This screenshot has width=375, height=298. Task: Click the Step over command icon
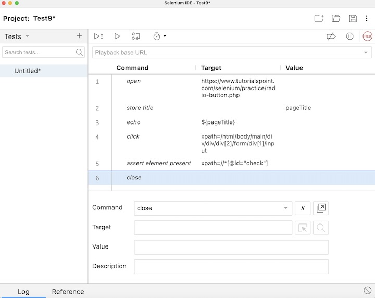pos(136,36)
